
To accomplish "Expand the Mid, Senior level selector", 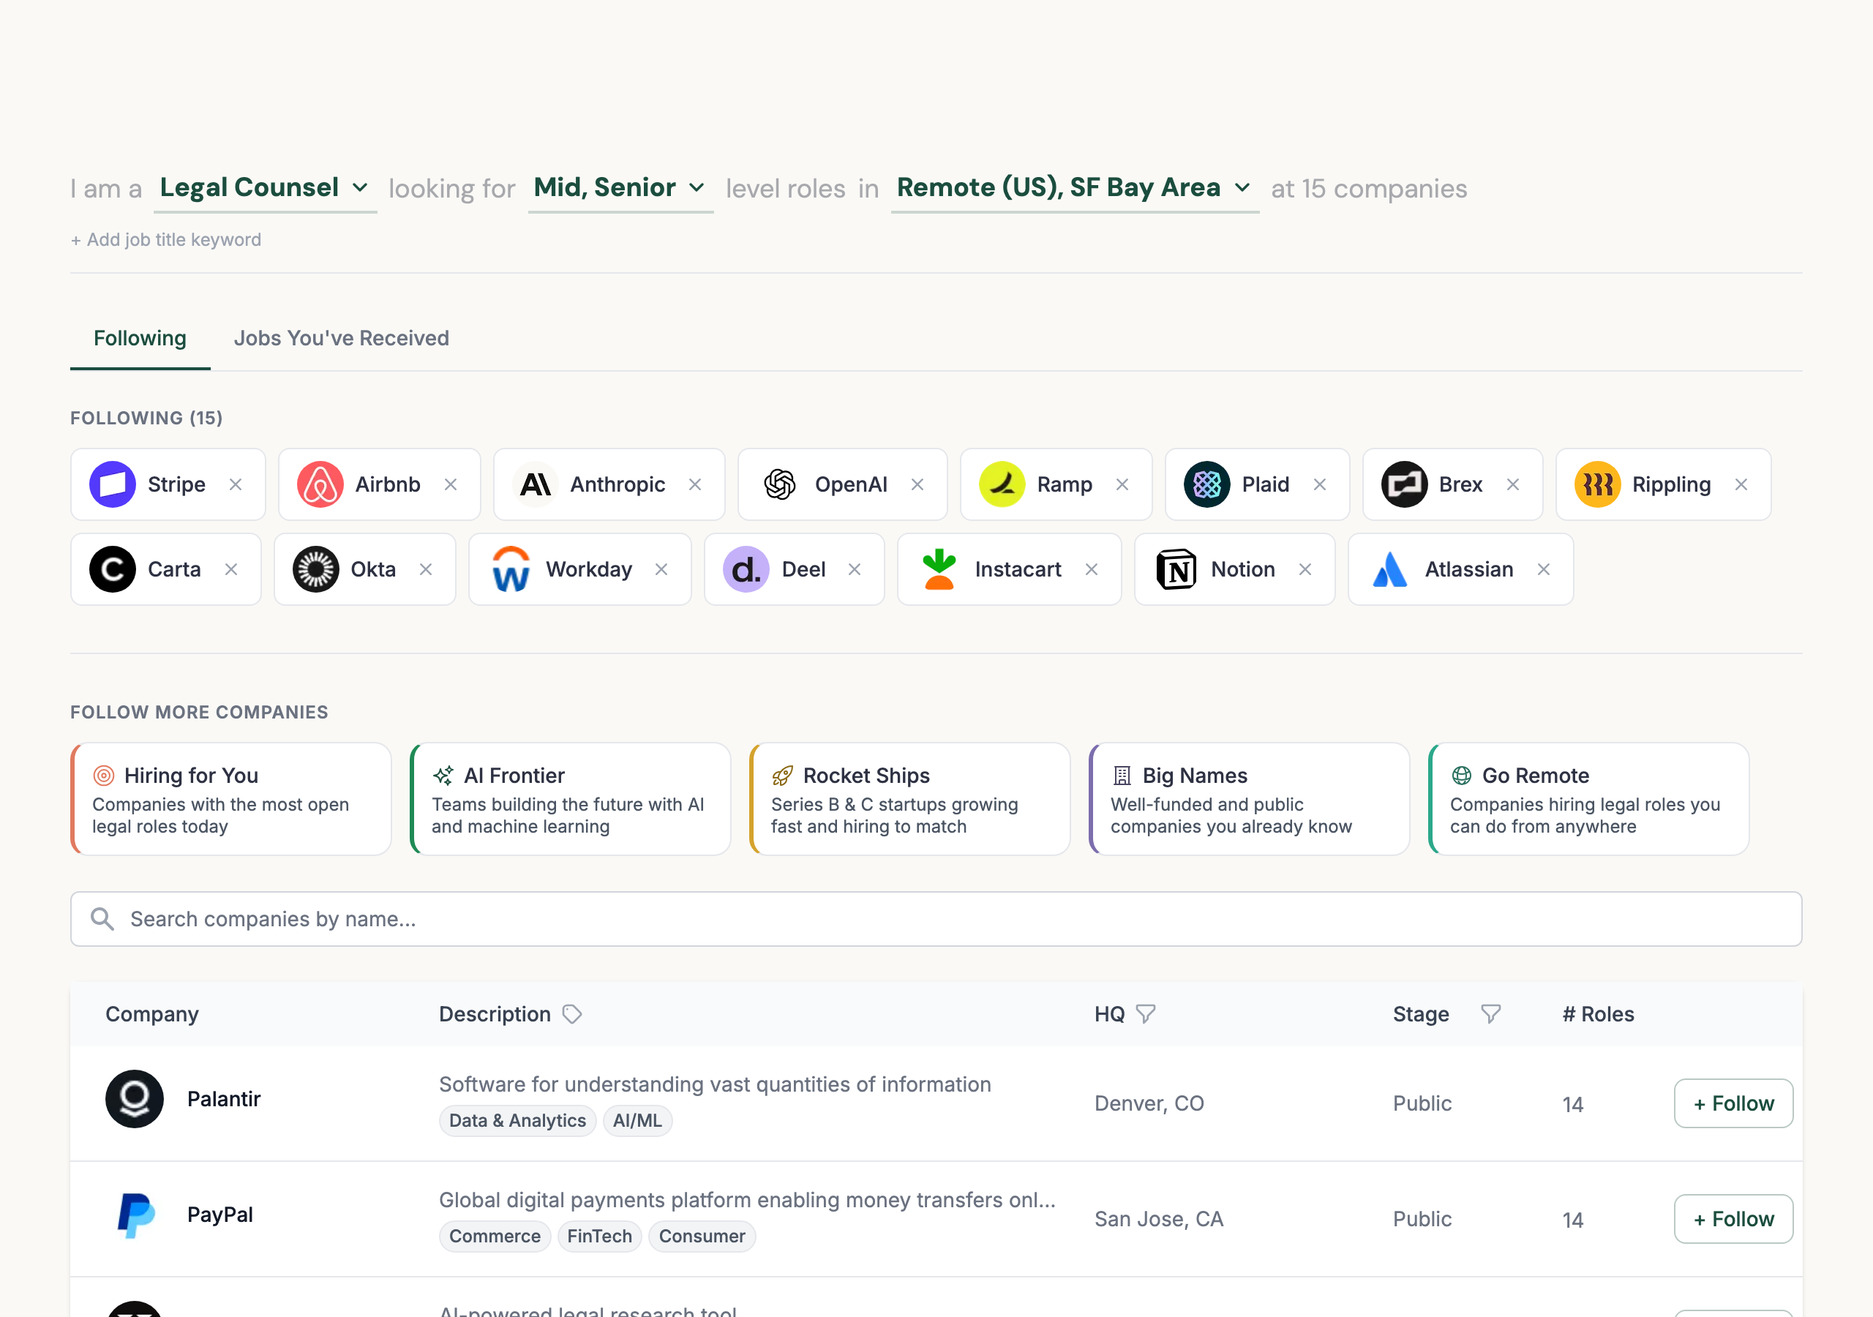I will [697, 188].
